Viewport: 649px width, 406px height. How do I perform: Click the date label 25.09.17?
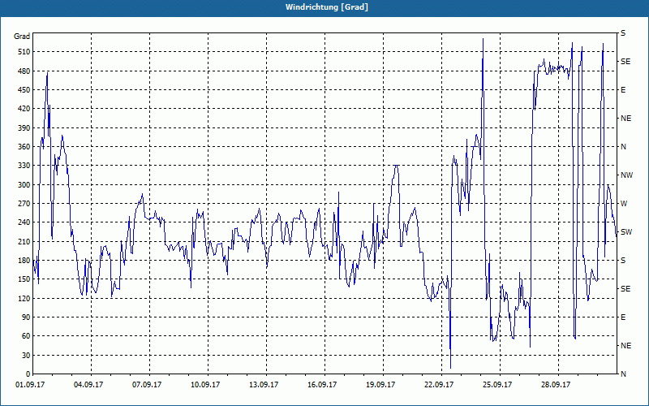(x=496, y=385)
